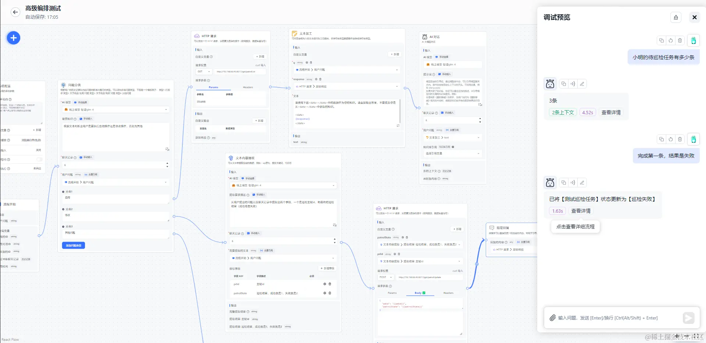The image size is (706, 343).
Task: Copy the message 小明的待巡检任务有多少条
Action: tap(662, 41)
